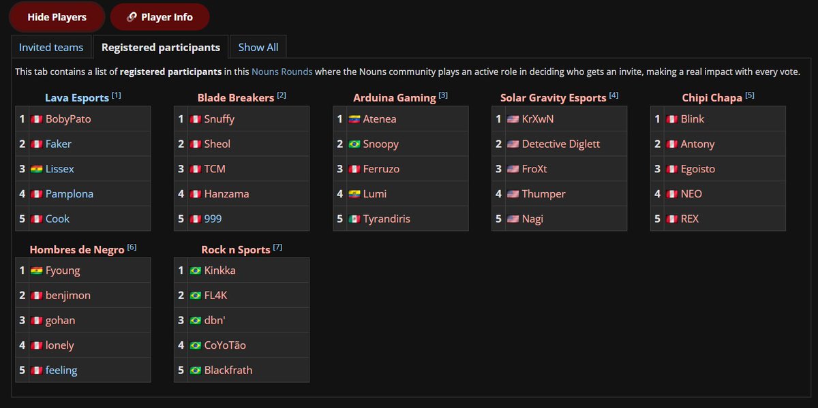This screenshot has height=408, width=818.
Task: Open the Player Info button
Action: [x=160, y=17]
